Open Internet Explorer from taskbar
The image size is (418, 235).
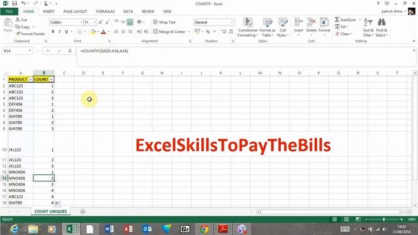tap(14, 229)
